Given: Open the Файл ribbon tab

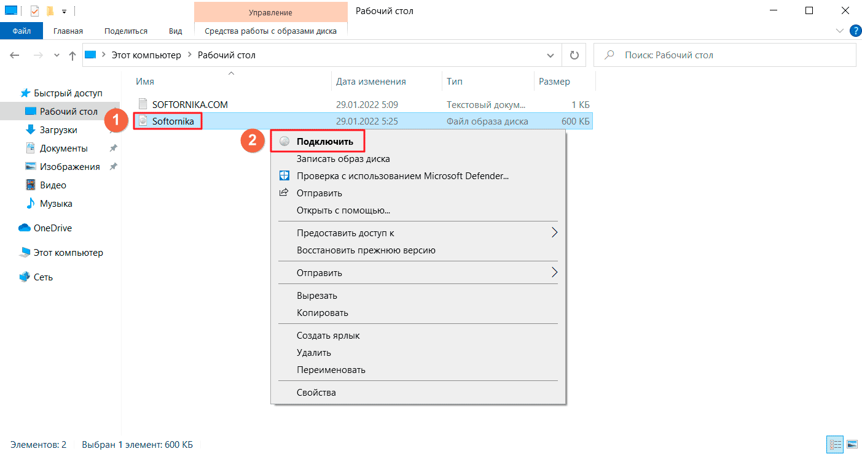Looking at the screenshot, I should pyautogui.click(x=22, y=31).
